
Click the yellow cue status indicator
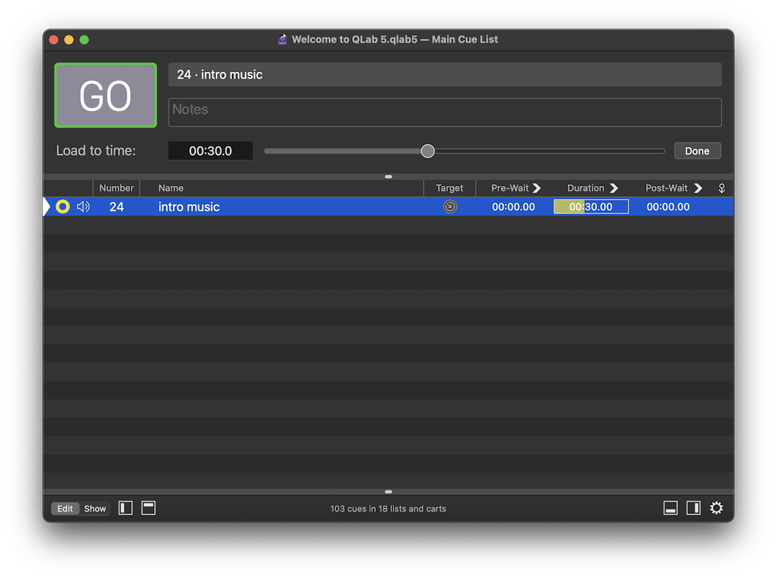point(62,207)
